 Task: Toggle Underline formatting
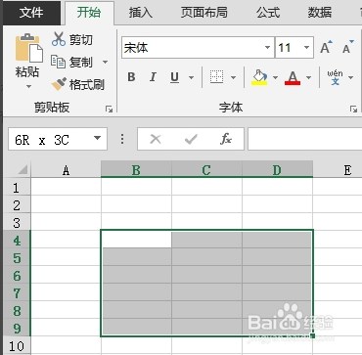175,77
